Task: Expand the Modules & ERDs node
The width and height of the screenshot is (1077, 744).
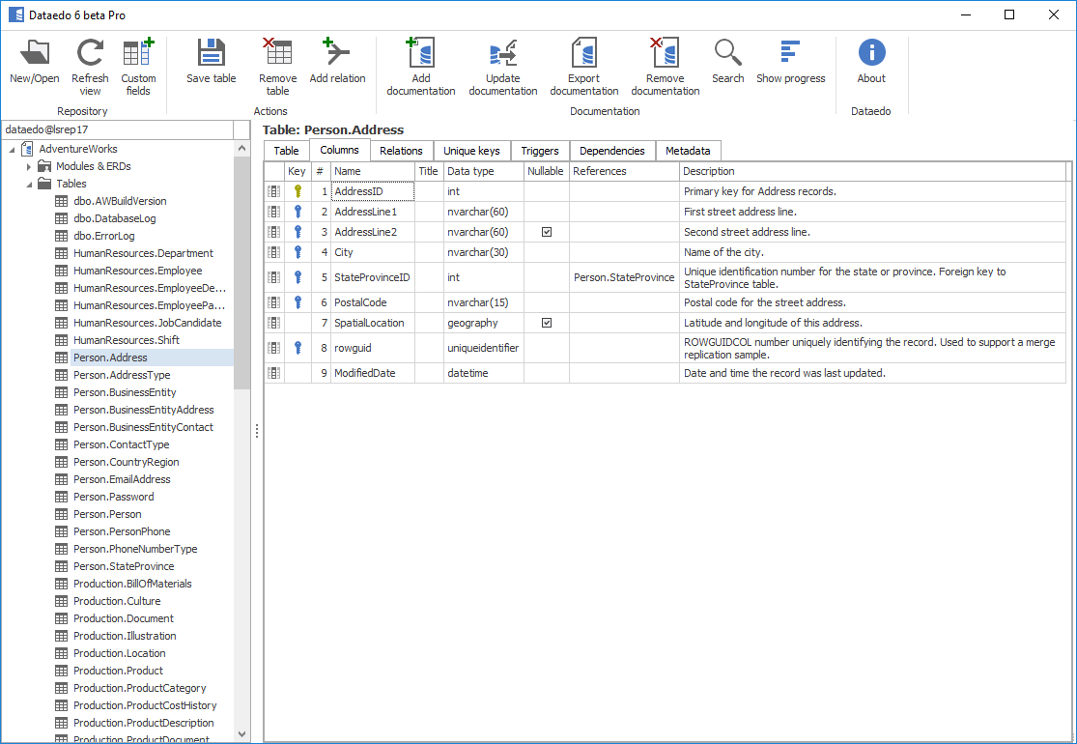Action: tap(29, 167)
